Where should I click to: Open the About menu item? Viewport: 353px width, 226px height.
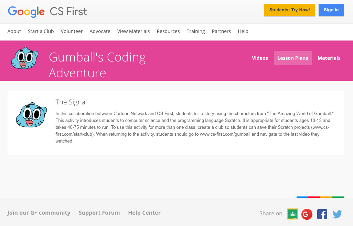click(x=14, y=31)
